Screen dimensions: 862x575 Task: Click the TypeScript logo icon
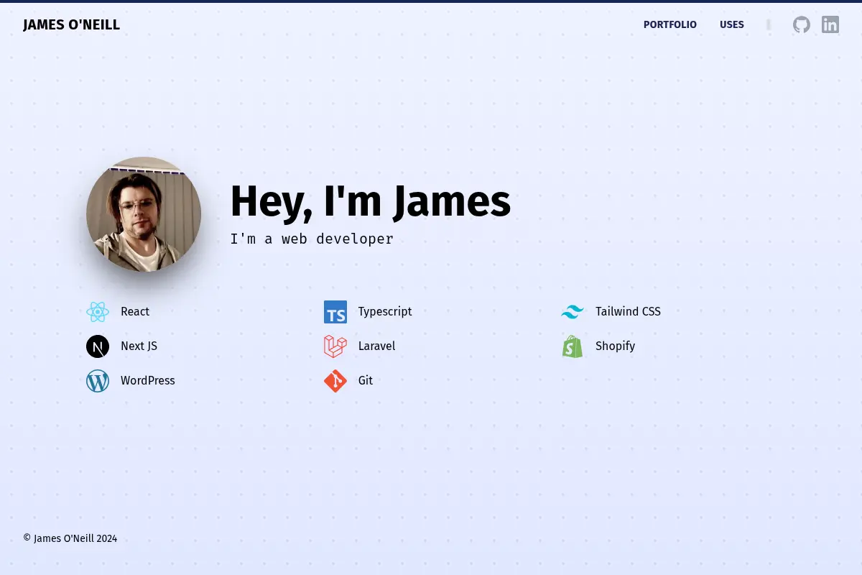pos(335,312)
